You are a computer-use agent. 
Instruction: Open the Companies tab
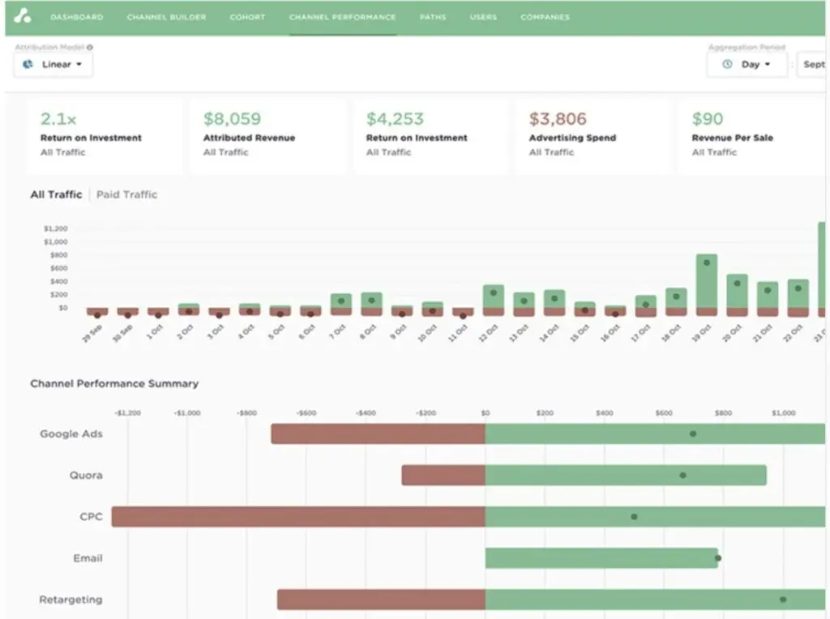(545, 17)
